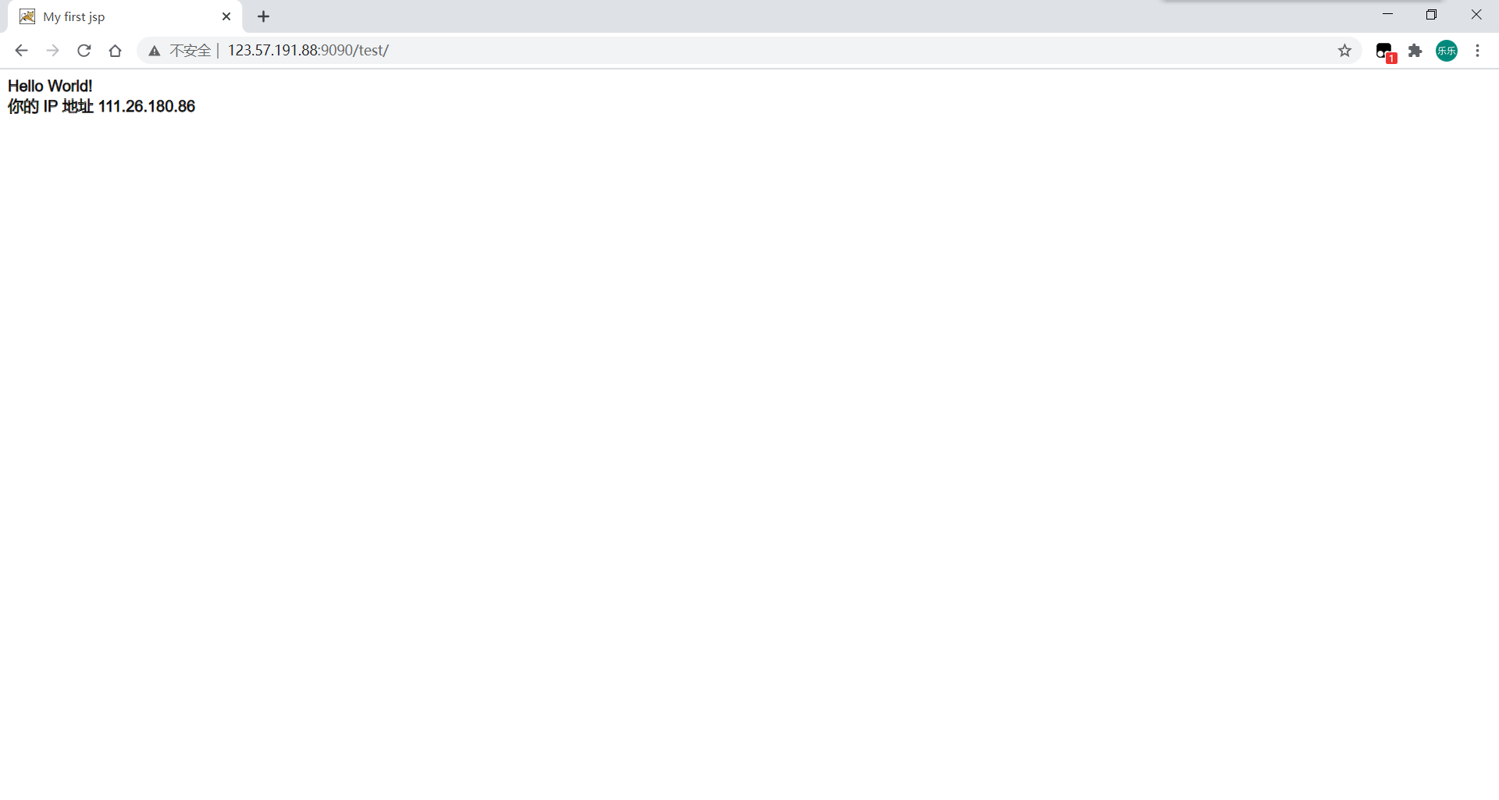
Task: Click the 乐乐 profile avatar
Action: pos(1447,50)
